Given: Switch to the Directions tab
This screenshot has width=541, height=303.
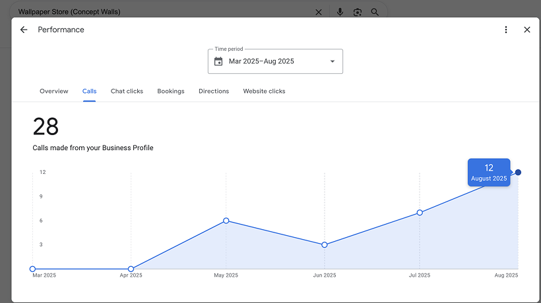Looking at the screenshot, I should pyautogui.click(x=214, y=91).
